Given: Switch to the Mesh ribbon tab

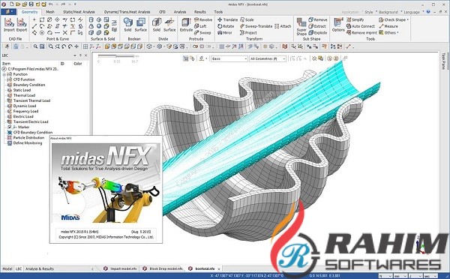Looking at the screenshot, I should click(50, 12).
